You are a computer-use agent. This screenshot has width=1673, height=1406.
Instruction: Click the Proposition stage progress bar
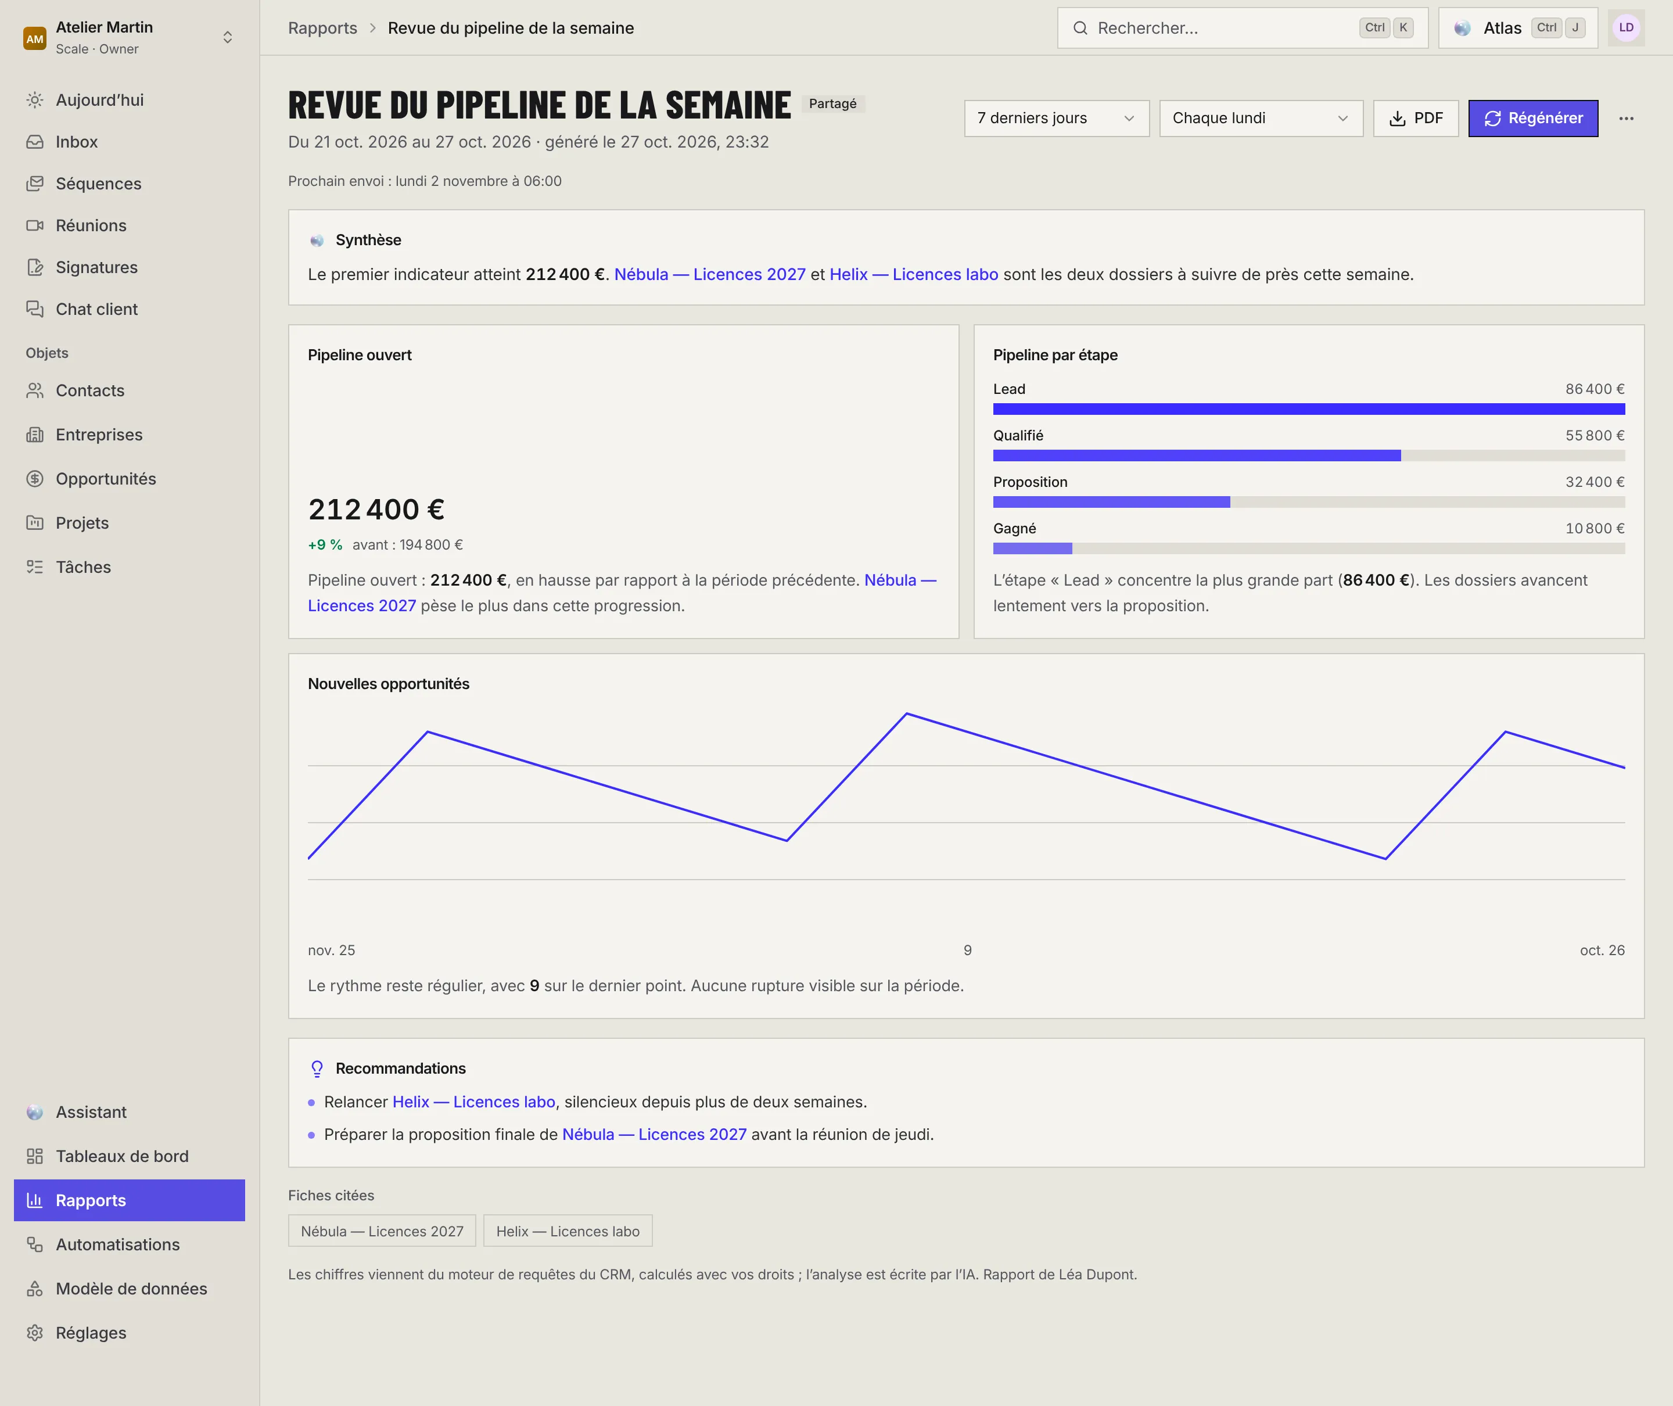point(1309,502)
